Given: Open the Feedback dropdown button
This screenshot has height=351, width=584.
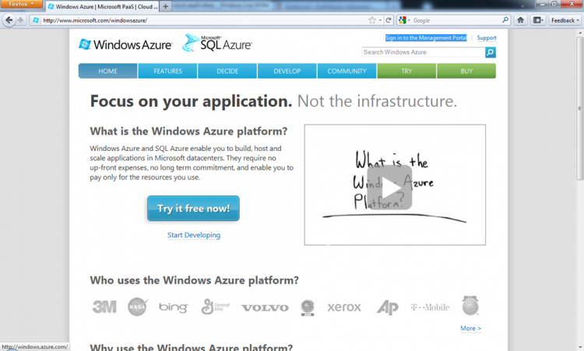Looking at the screenshot, I should pos(565,20).
